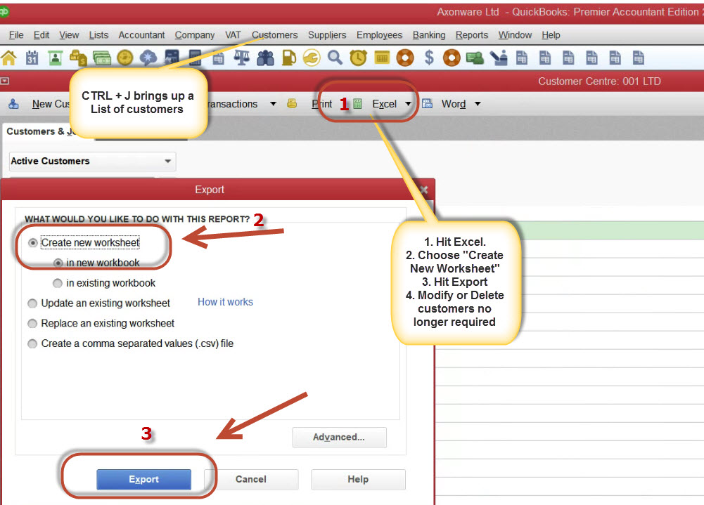Image resolution: width=704 pixels, height=505 pixels.
Task: Click the green spreadsheet icon beside Excel
Action: click(x=358, y=104)
